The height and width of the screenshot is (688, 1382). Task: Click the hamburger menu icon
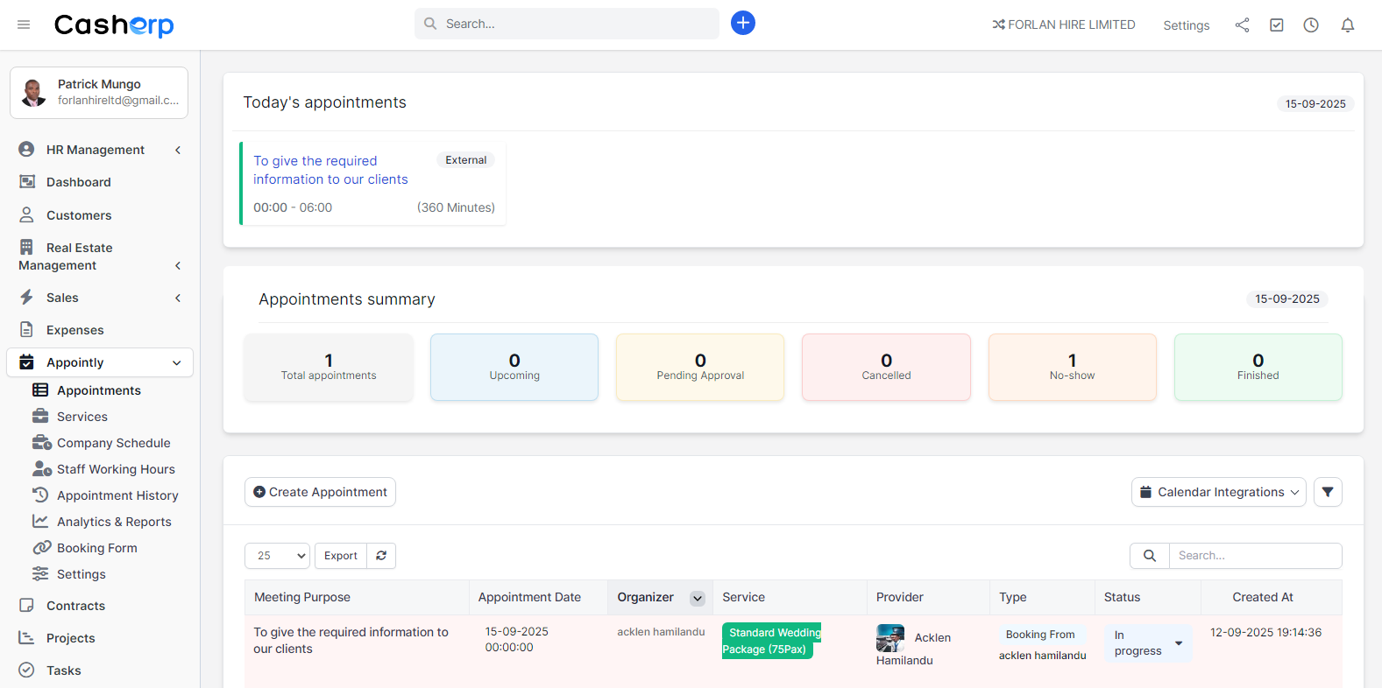[24, 25]
